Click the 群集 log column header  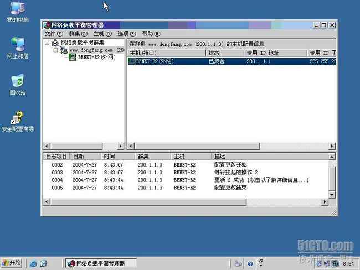pyautogui.click(x=153, y=157)
